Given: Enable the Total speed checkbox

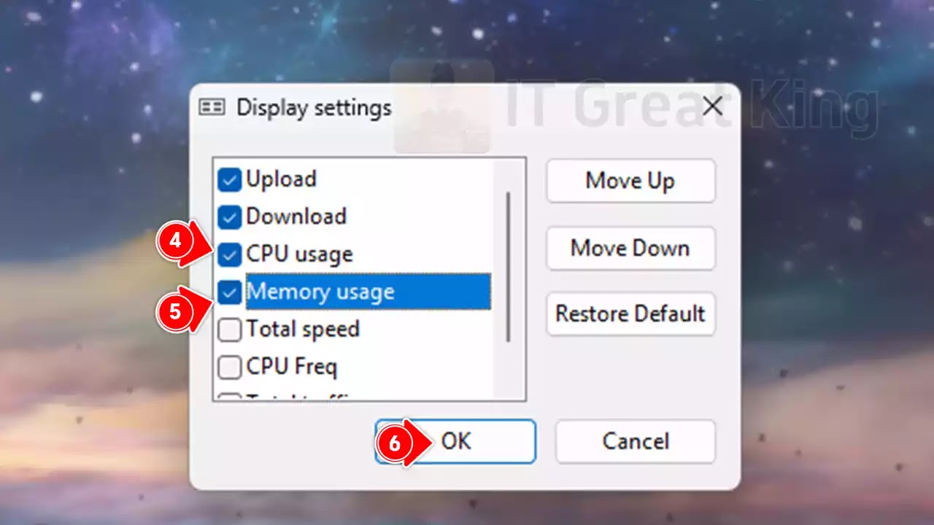Looking at the screenshot, I should pyautogui.click(x=230, y=330).
